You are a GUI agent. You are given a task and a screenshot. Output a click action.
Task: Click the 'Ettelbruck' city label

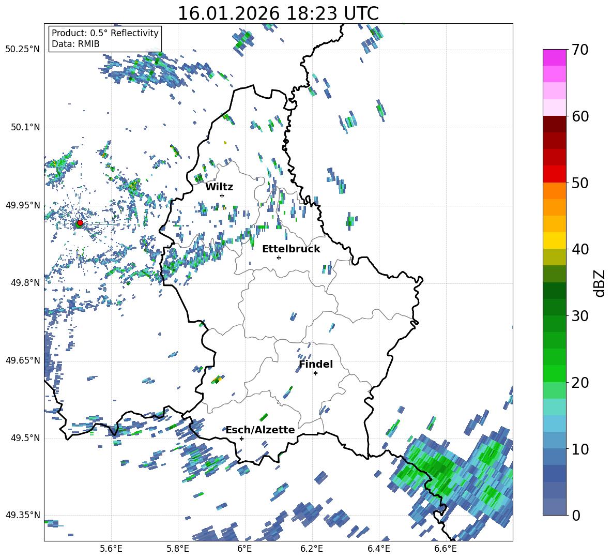click(x=291, y=249)
